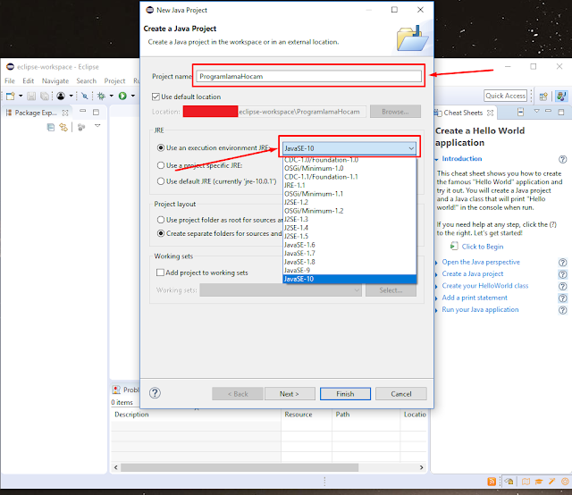Select Use default JRE radio option
The image size is (572, 495).
(161, 181)
